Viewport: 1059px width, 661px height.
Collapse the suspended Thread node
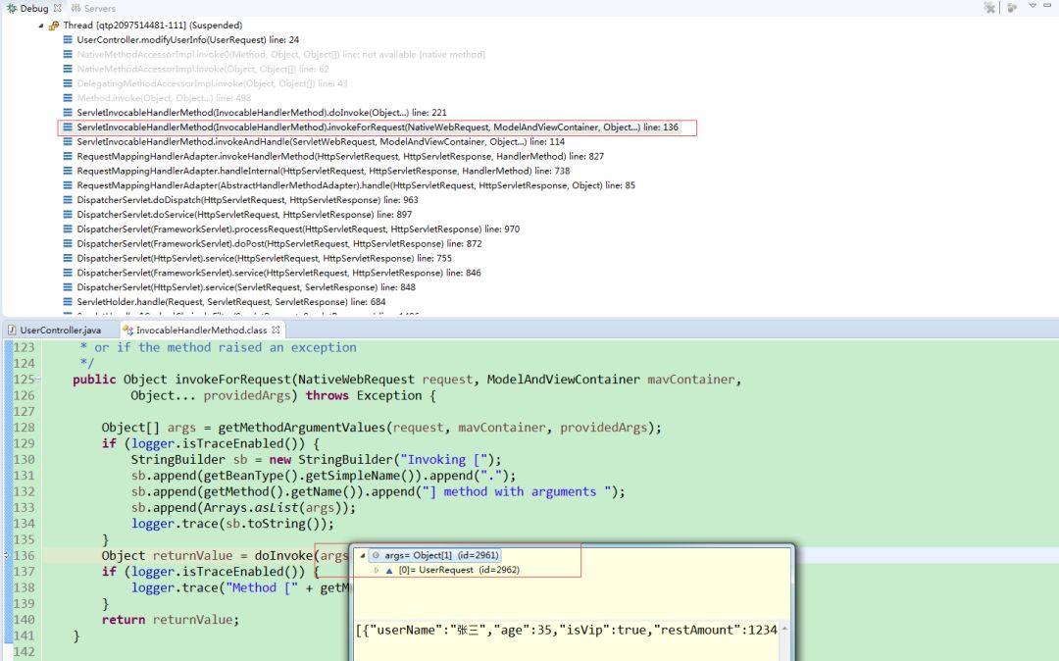click(41, 25)
